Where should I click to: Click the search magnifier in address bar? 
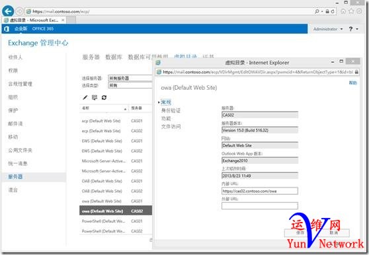(x=317, y=11)
